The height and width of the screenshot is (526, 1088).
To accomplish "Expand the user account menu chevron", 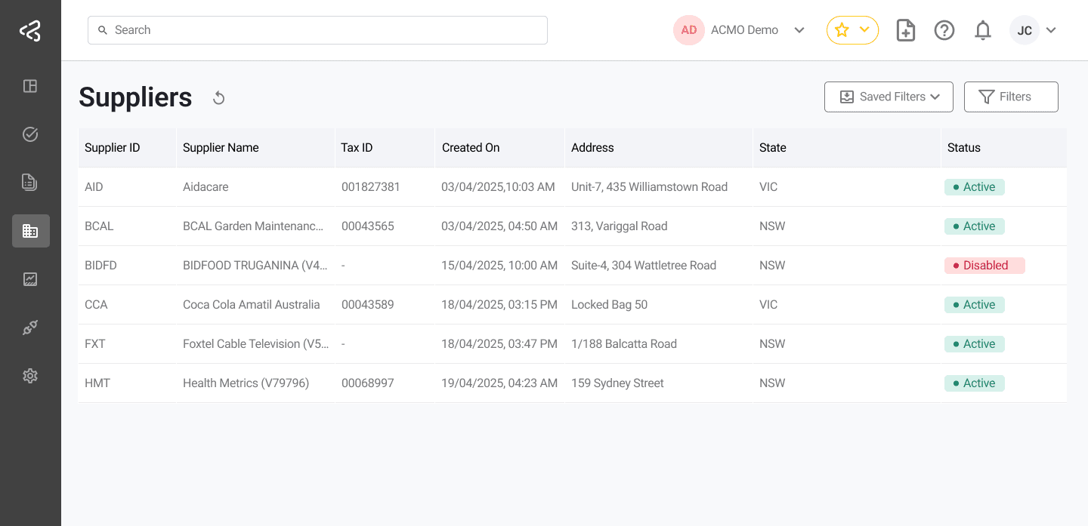I will pyautogui.click(x=1050, y=30).
